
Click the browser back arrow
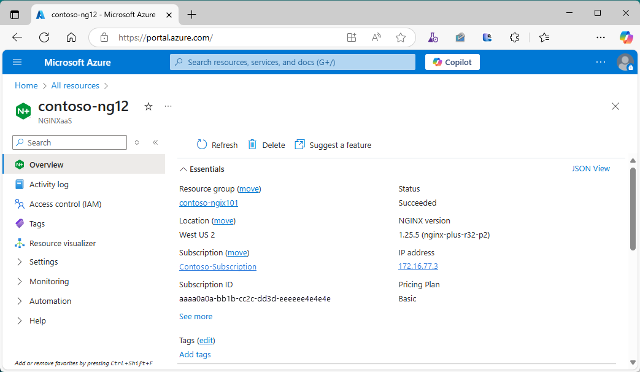coord(17,37)
